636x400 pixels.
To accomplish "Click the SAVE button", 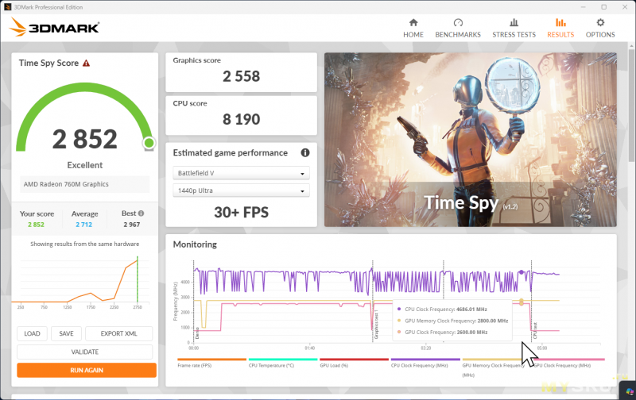I will coord(66,333).
